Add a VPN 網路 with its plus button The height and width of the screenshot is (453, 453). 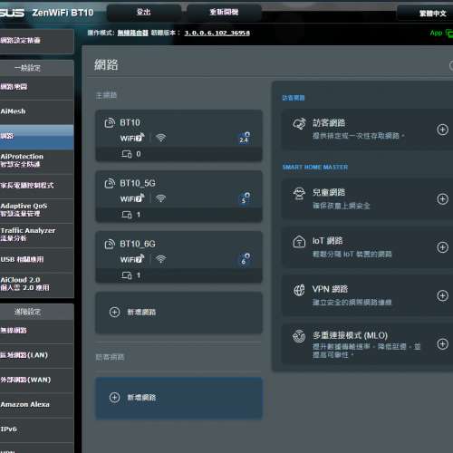442,295
